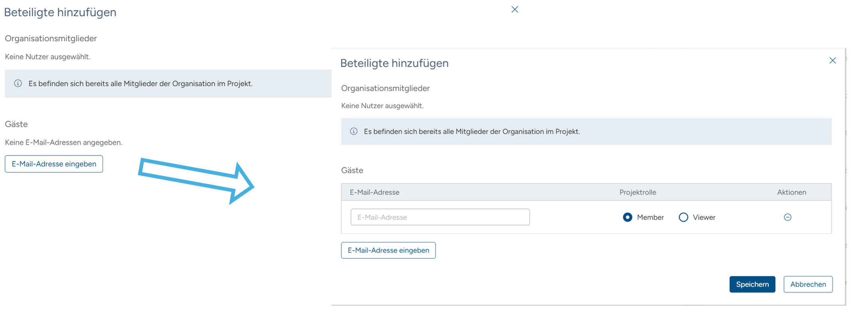The width and height of the screenshot is (851, 310).
Task: Click "Organisationsmitglieder" heading in dialog with Speichern
Action: tap(385, 88)
